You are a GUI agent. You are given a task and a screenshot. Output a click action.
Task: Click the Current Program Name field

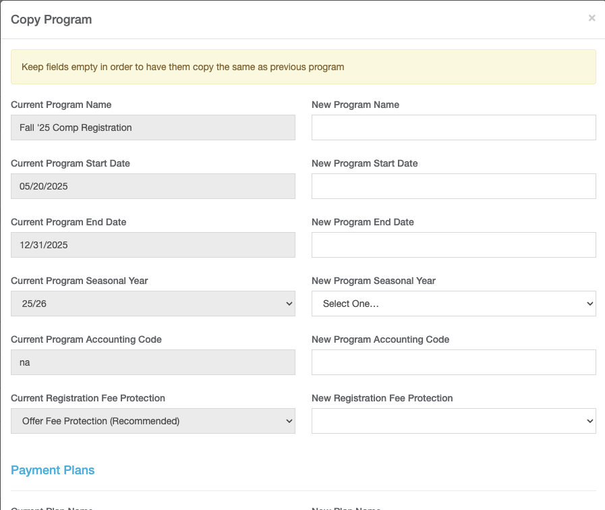point(153,128)
